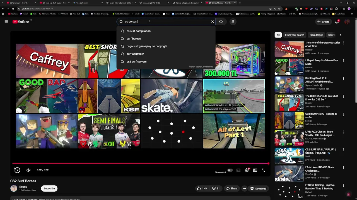Open a new browser tab
Screen dimensions: 357x200
pyautogui.click(x=240, y=3)
